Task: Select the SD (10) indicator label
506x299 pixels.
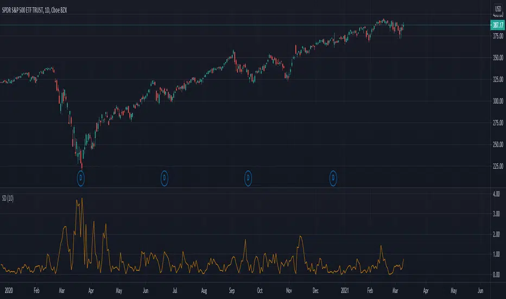Action: pos(8,198)
